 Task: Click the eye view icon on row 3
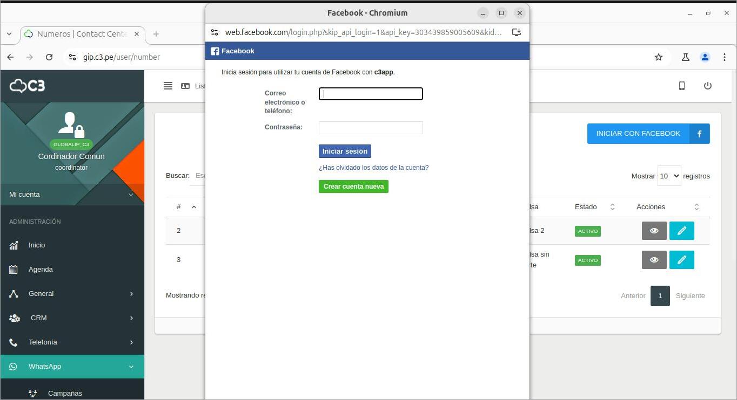pos(654,260)
